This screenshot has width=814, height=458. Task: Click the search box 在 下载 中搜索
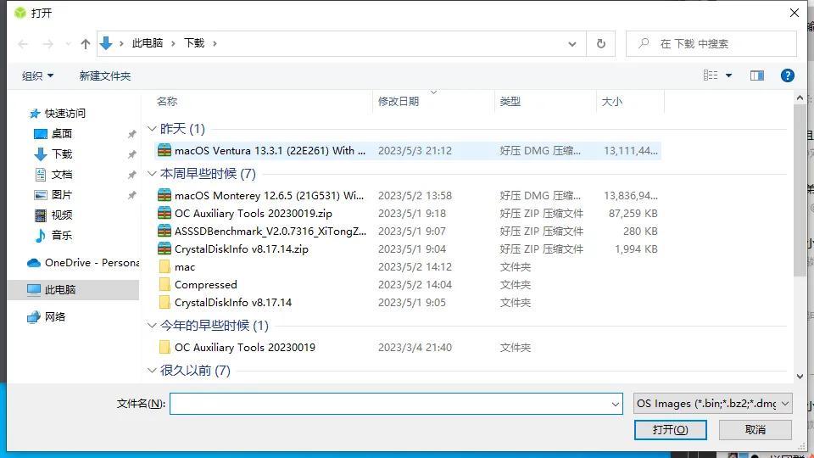pos(711,43)
